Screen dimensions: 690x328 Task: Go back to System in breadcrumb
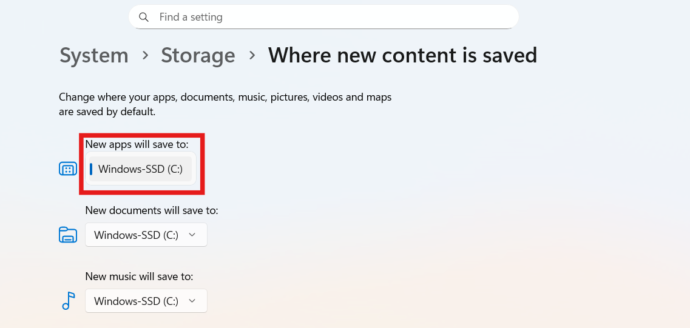94,55
